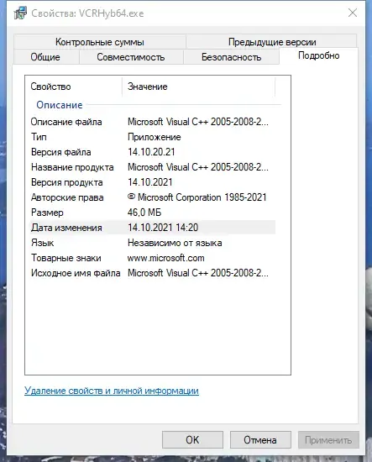372x462 pixels.
Task: Select the Подробно tab
Action: (x=319, y=55)
